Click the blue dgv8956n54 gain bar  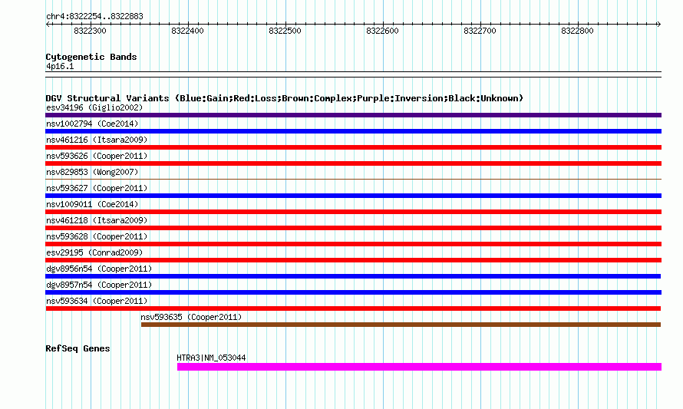tap(353, 276)
